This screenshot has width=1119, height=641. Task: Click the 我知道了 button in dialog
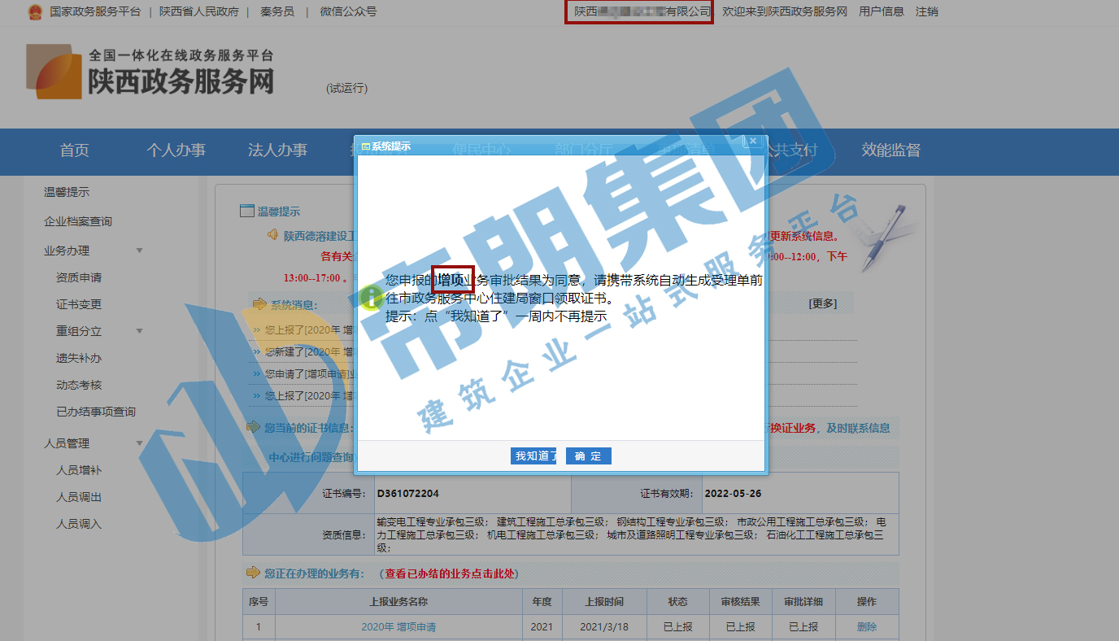534,456
